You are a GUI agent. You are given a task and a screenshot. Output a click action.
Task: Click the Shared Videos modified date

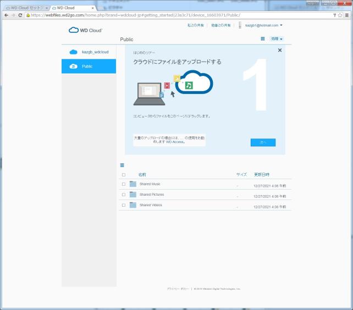[x=270, y=207]
